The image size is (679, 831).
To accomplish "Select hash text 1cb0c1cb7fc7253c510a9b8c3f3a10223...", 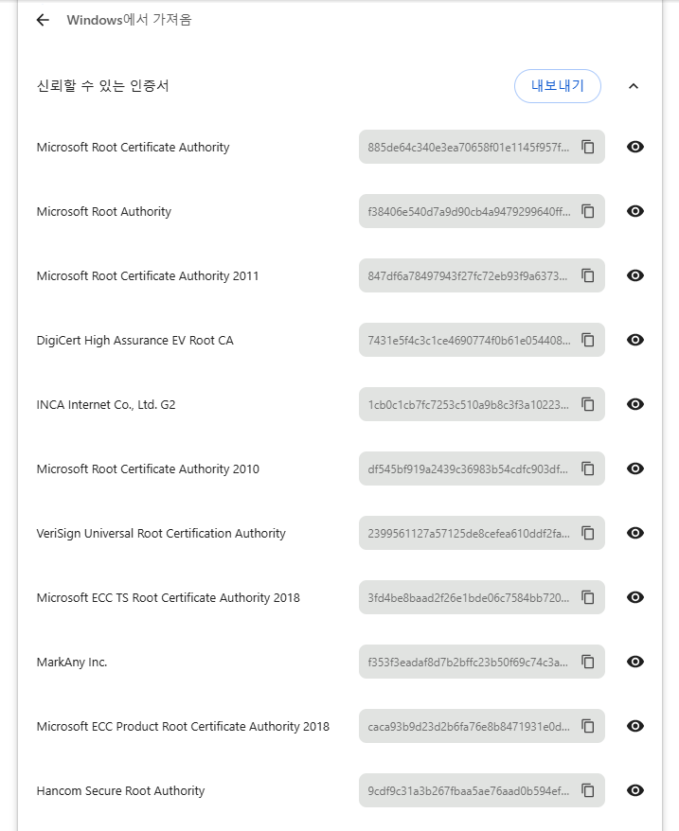I will click(469, 405).
